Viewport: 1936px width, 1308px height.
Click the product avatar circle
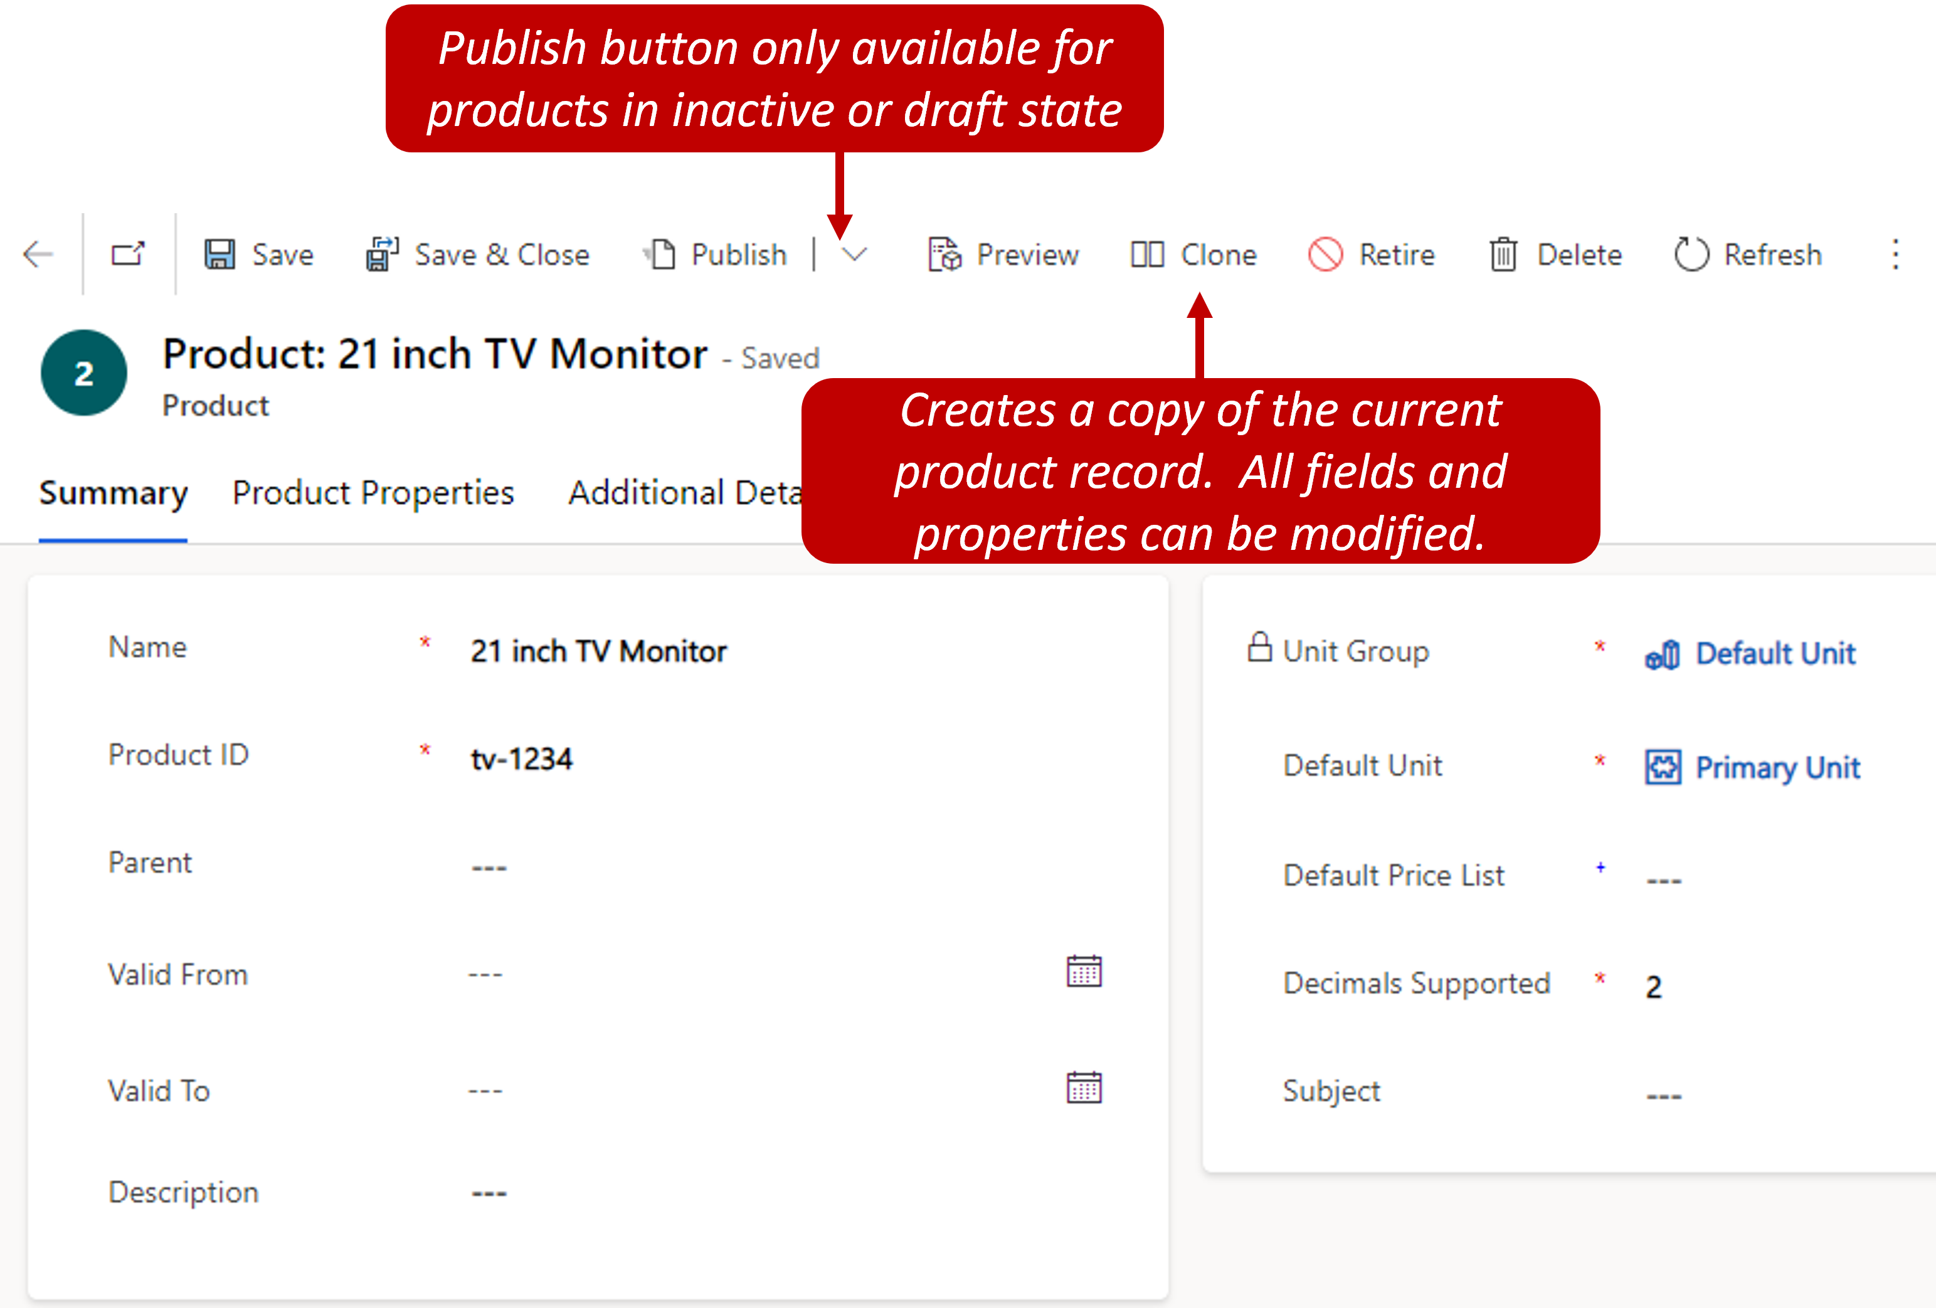[x=83, y=372]
